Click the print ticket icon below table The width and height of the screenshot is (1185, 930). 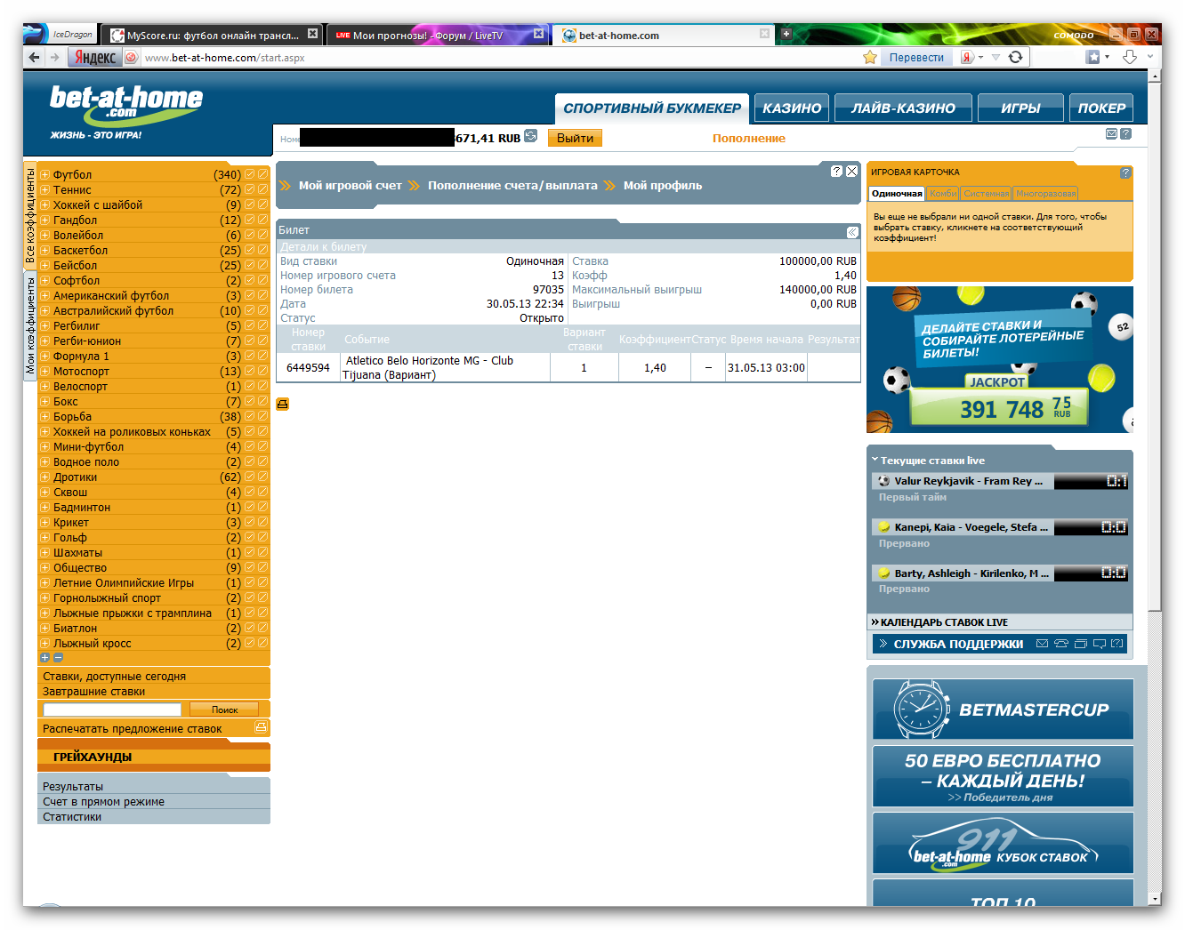[x=283, y=404]
